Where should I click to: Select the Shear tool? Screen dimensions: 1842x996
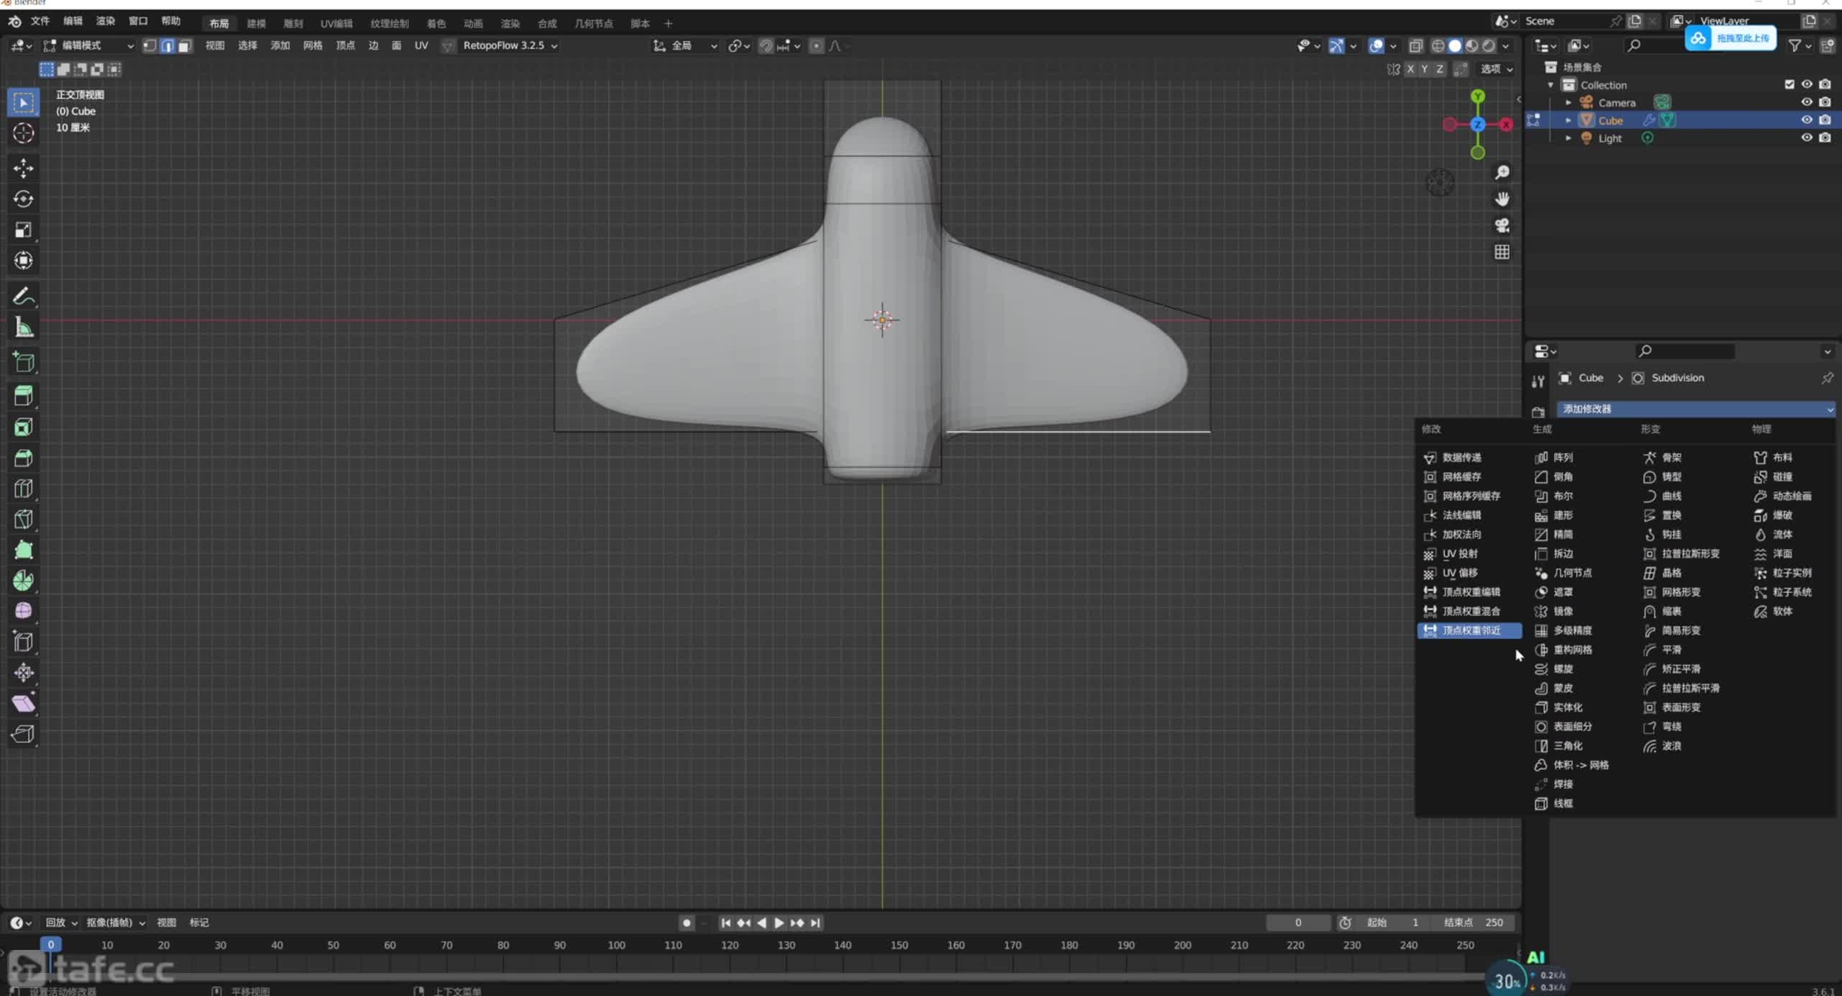23,703
